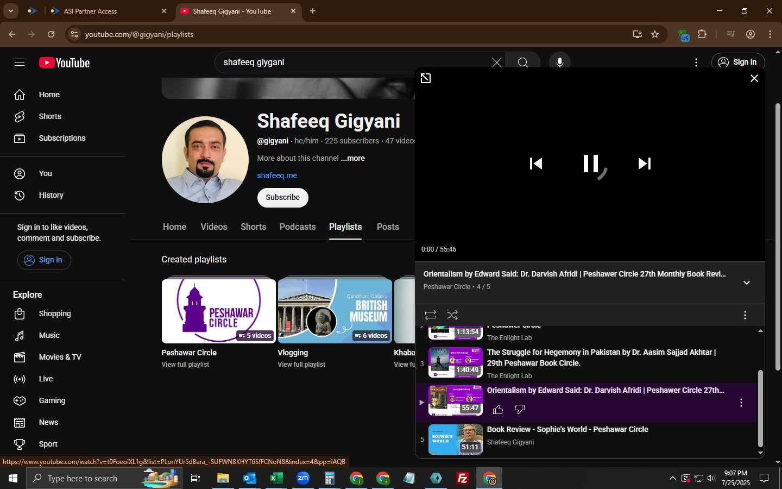The height and width of the screenshot is (489, 782).
Task: Go back in browser
Action: 12,34
